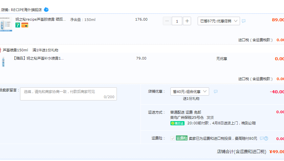Click the question mark help icon for 运费险
Screen dimensions: 284x161
coord(266,138)
